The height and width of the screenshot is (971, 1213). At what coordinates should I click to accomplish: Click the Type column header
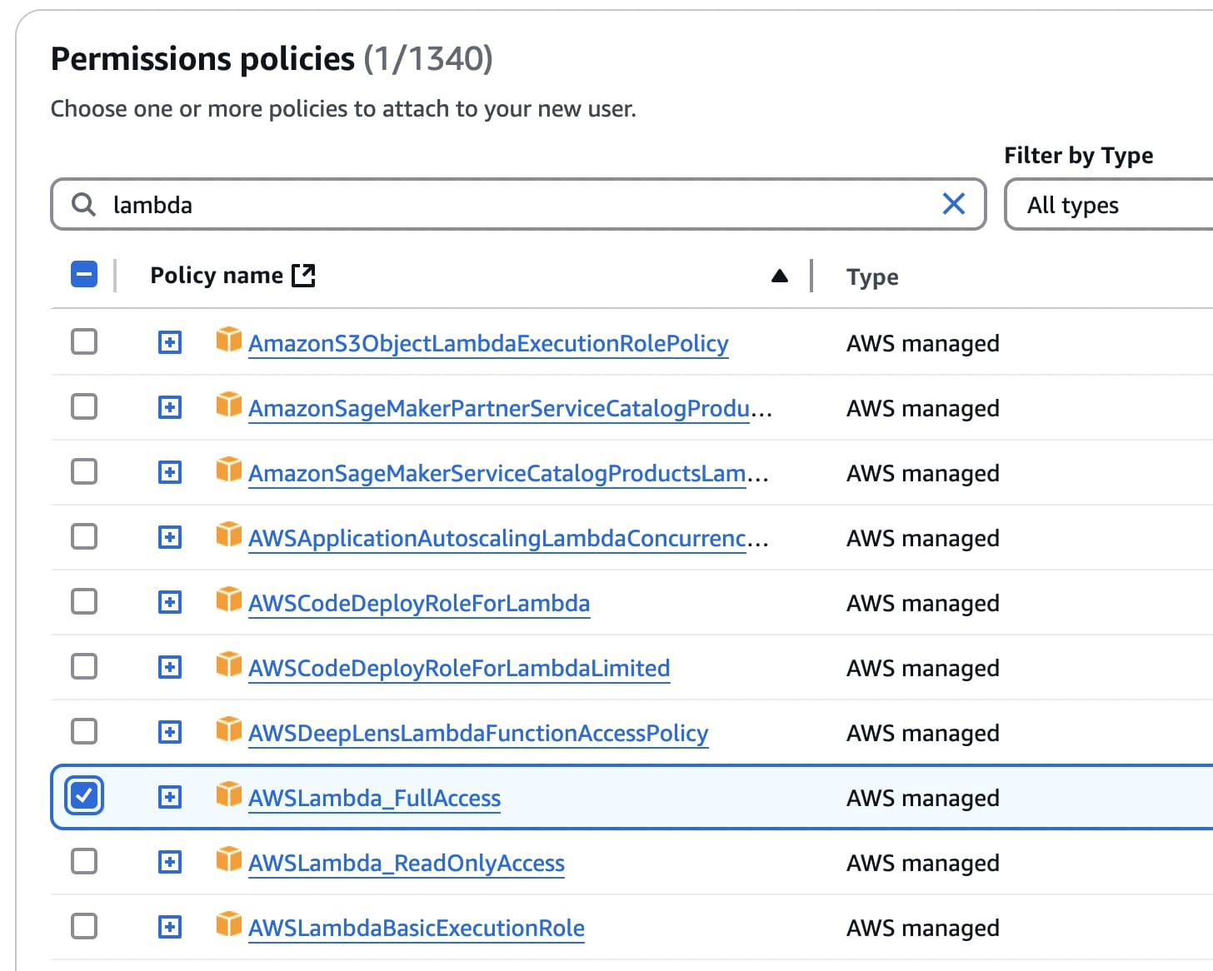872,276
